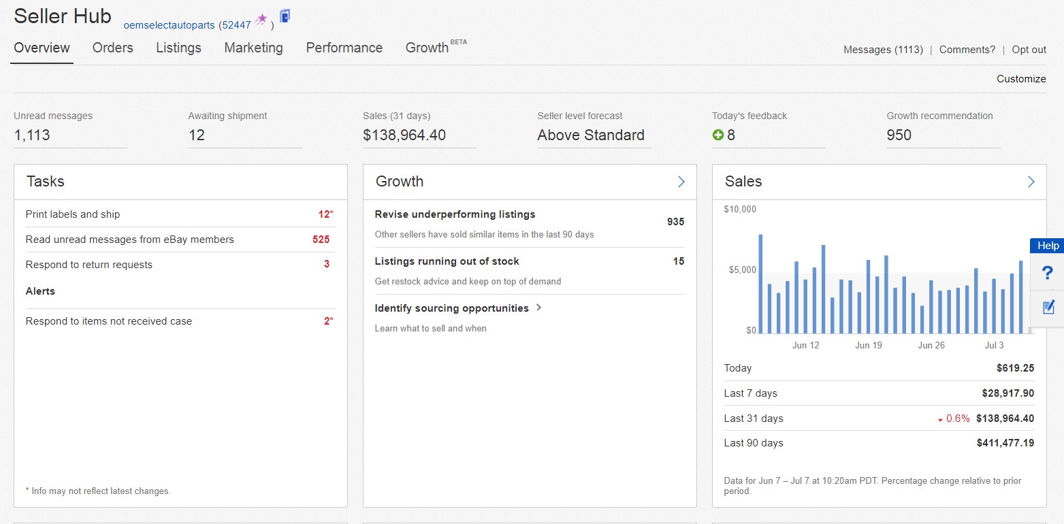1064x524 pixels.
Task: Open the Growth beta tab
Action: (x=428, y=48)
